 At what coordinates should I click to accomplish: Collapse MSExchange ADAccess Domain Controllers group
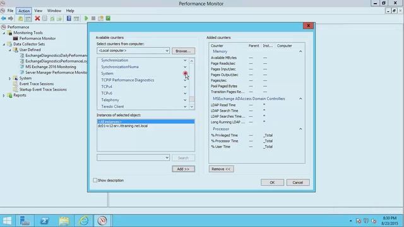[300, 99]
